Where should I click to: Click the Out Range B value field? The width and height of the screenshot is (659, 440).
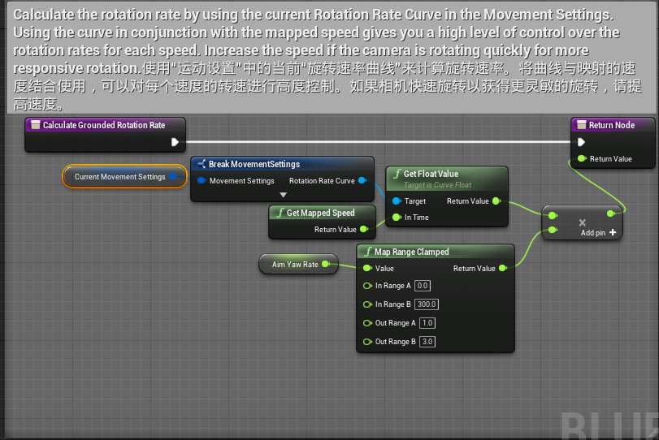pyautogui.click(x=427, y=342)
